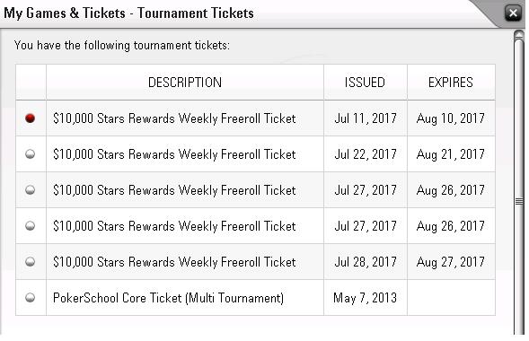Select radio button for ticket issued Jul 22, 2017

[x=30, y=154]
